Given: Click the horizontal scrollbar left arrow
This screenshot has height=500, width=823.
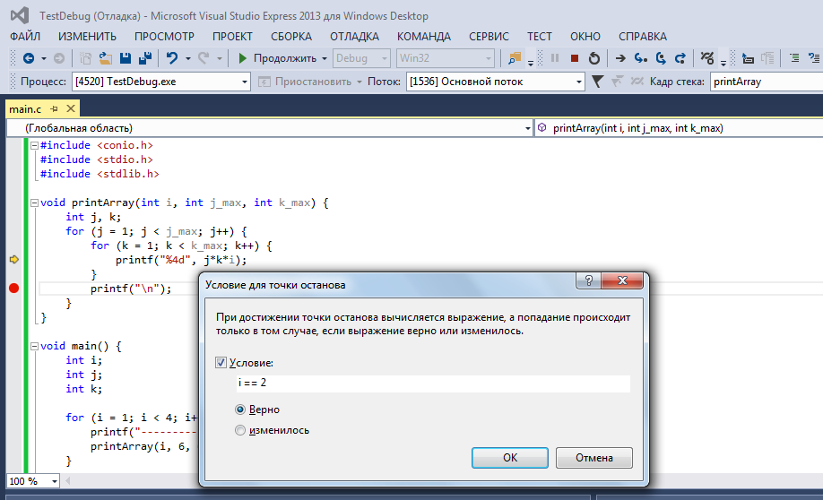Looking at the screenshot, I should tap(68, 480).
